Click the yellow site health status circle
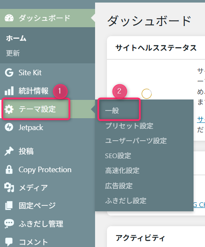The height and width of the screenshot is (247, 205). 146,94
